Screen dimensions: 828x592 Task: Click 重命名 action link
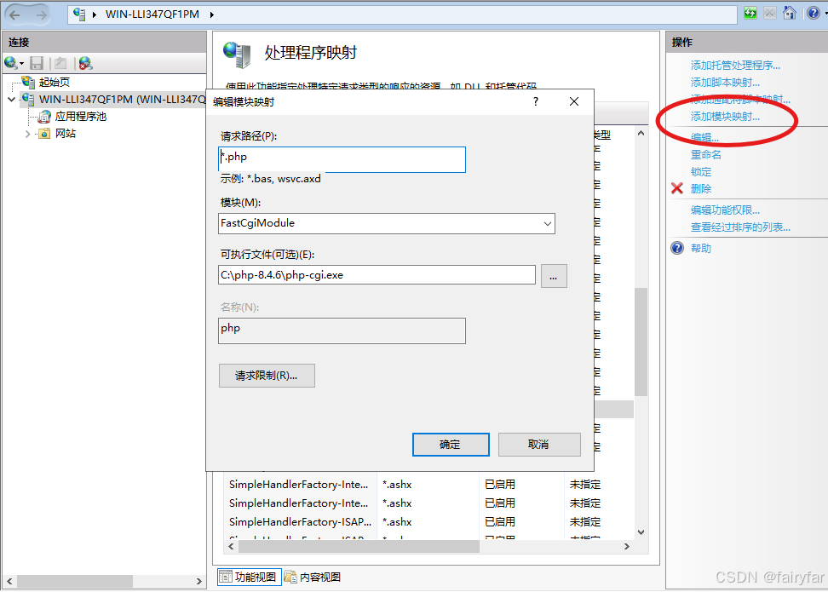point(706,155)
